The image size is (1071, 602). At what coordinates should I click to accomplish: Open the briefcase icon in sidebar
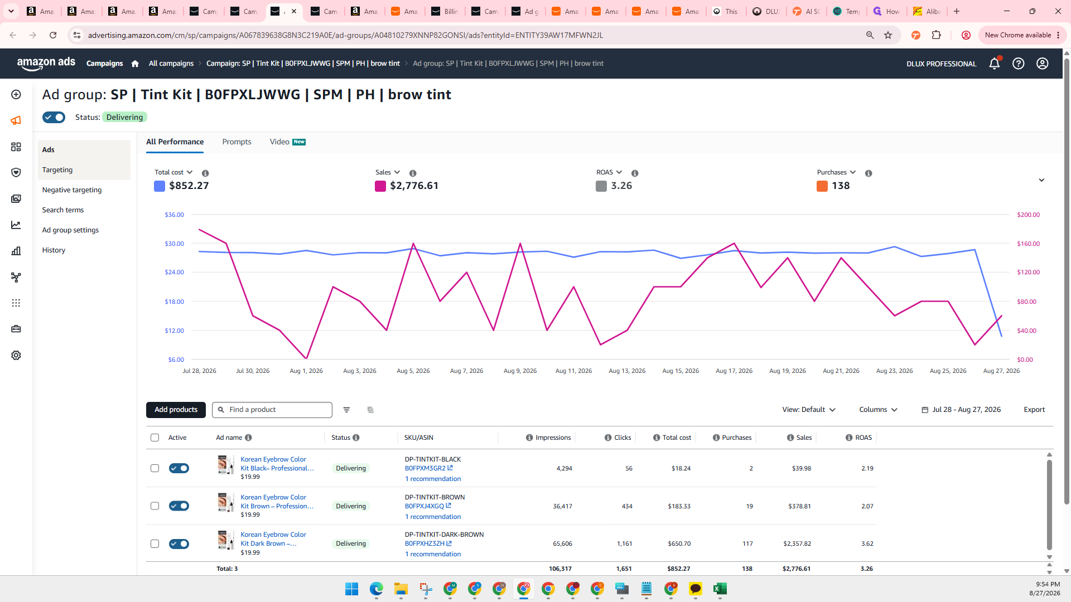click(16, 329)
